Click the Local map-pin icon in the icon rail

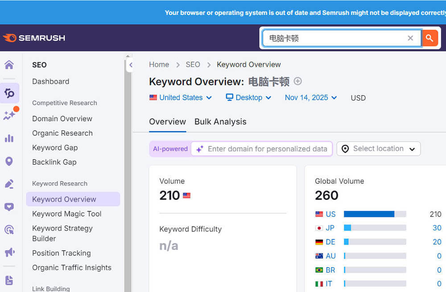pos(9,161)
